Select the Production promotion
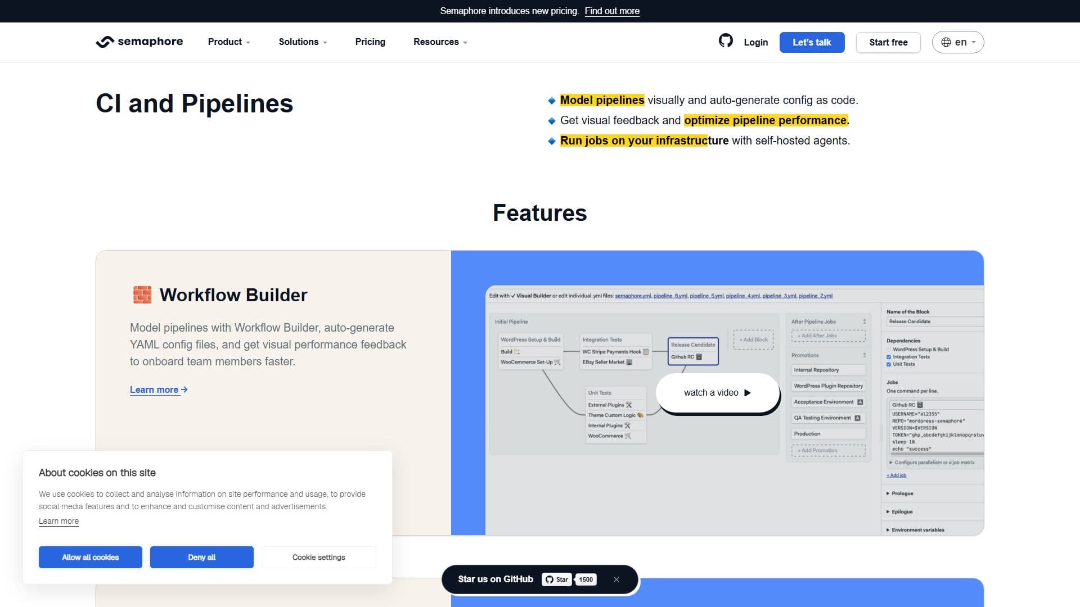 coord(829,434)
